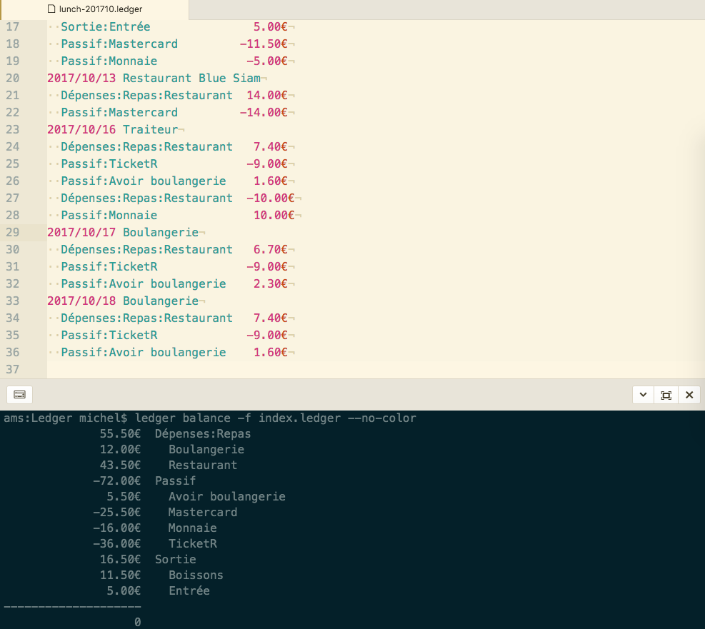Click the file icon on the lunch-201710.ledger tab

click(x=51, y=9)
